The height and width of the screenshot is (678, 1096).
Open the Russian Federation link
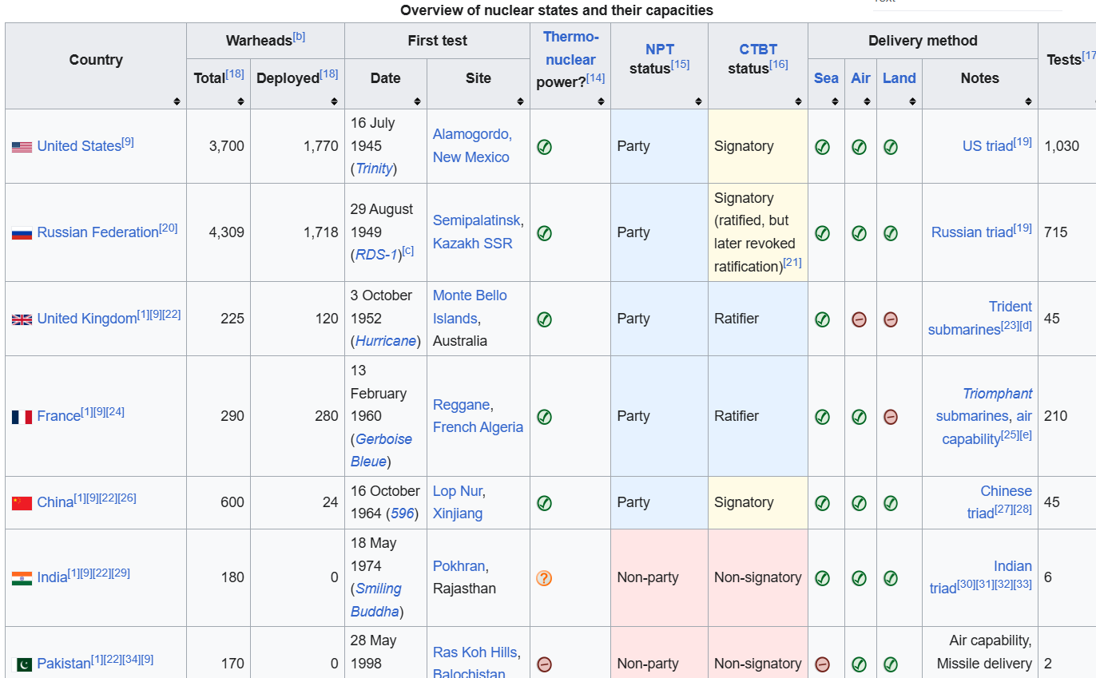(x=97, y=232)
